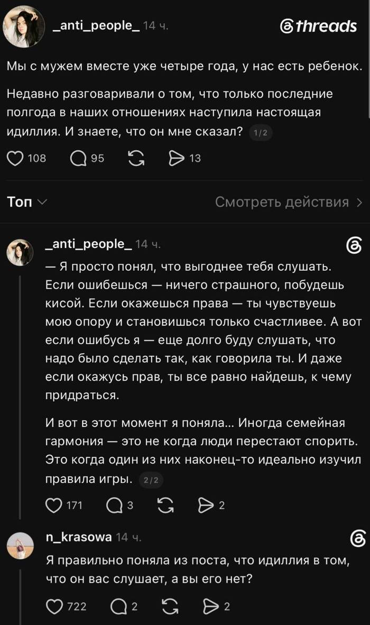The width and height of the screenshot is (370, 625).
Task: Tap the Threads logo on the 2/2 reply
Action: [355, 246]
